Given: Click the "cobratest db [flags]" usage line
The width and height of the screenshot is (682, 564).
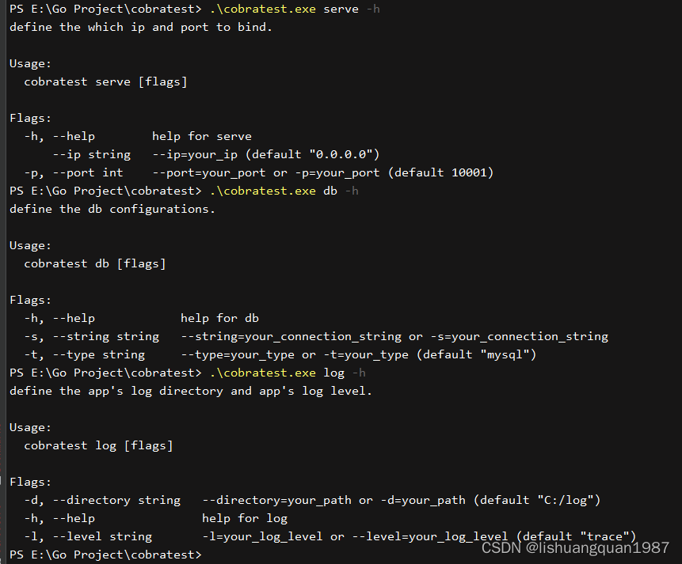Looking at the screenshot, I should 95,263.
